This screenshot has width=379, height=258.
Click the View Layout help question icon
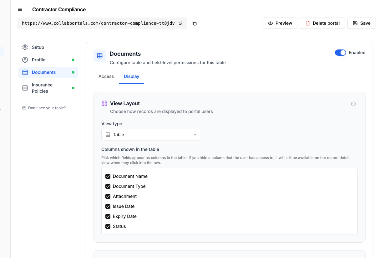click(x=353, y=104)
